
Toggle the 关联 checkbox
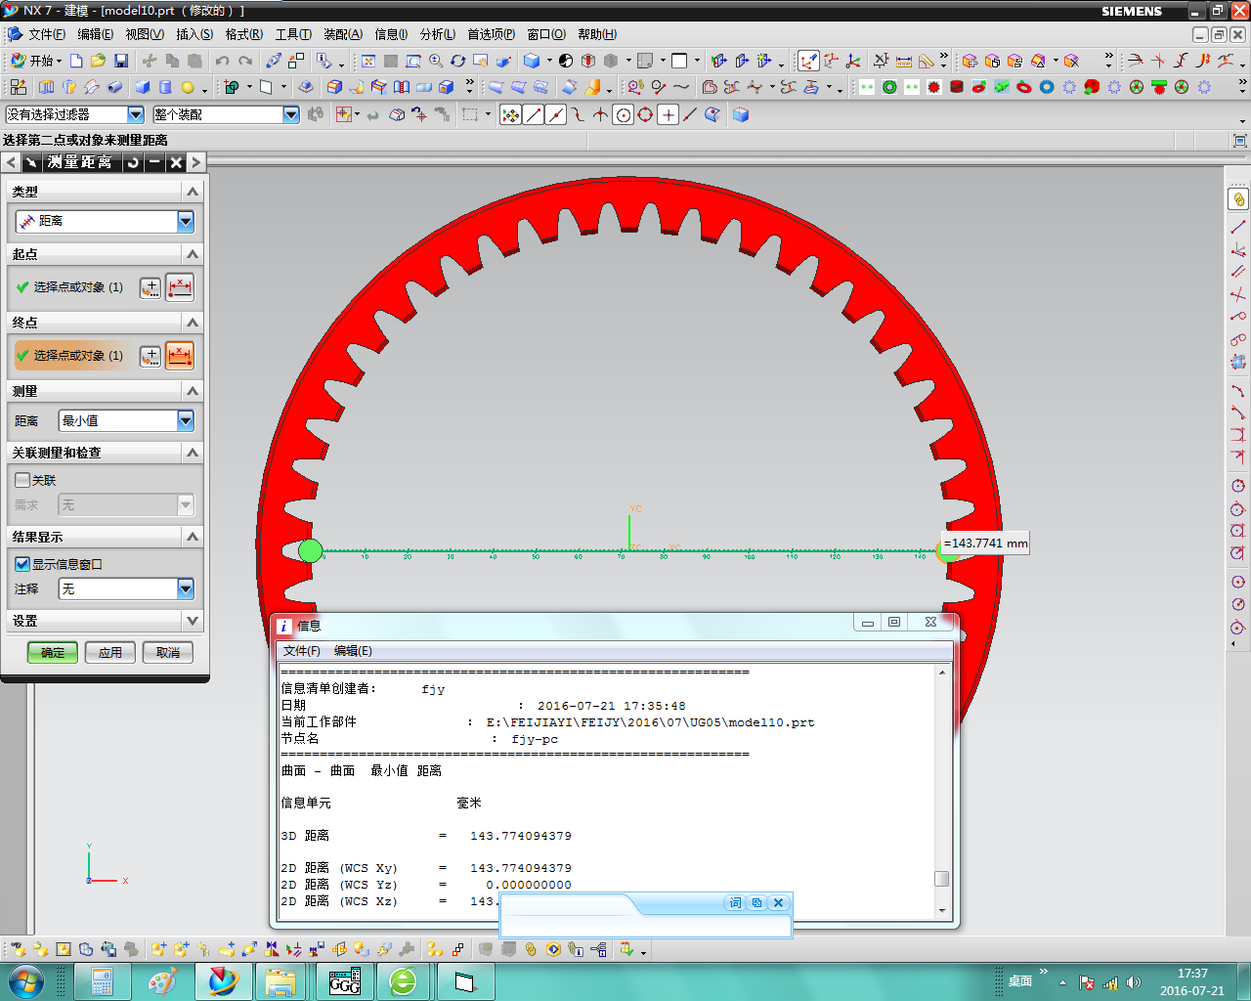(22, 480)
